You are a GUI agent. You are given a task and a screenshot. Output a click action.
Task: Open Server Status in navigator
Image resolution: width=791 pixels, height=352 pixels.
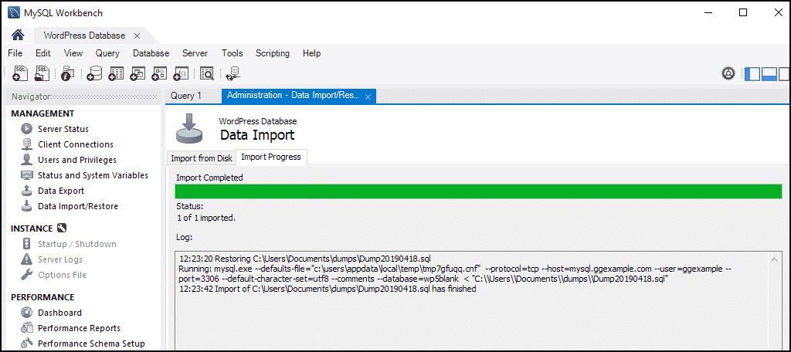pyautogui.click(x=63, y=129)
